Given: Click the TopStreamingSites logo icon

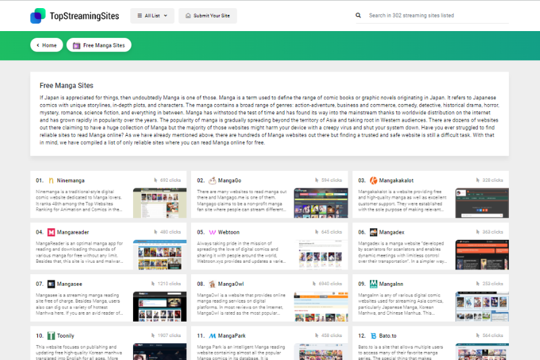Looking at the screenshot, I should click(x=38, y=16).
